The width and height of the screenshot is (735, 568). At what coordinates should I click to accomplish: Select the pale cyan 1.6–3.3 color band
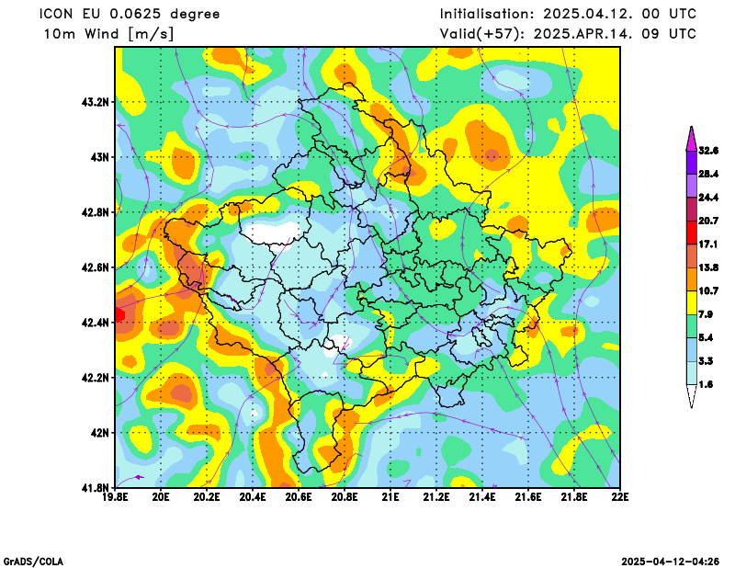[692, 373]
